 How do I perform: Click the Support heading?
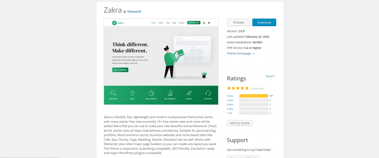(237, 140)
